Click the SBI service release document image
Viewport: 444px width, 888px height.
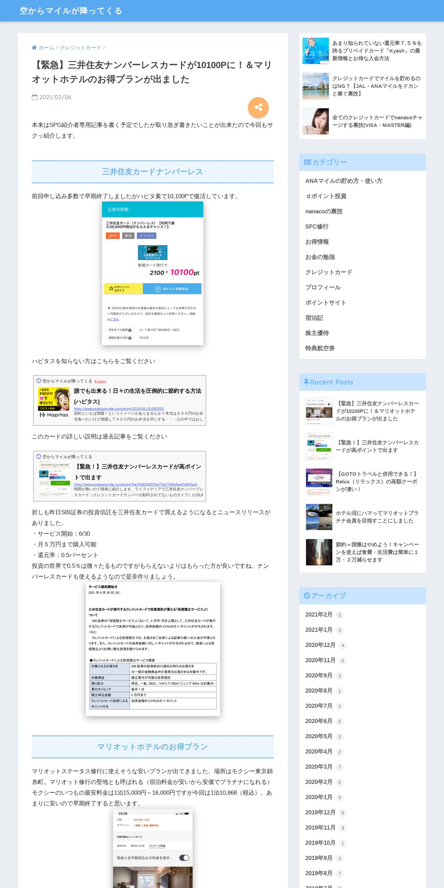click(x=153, y=649)
